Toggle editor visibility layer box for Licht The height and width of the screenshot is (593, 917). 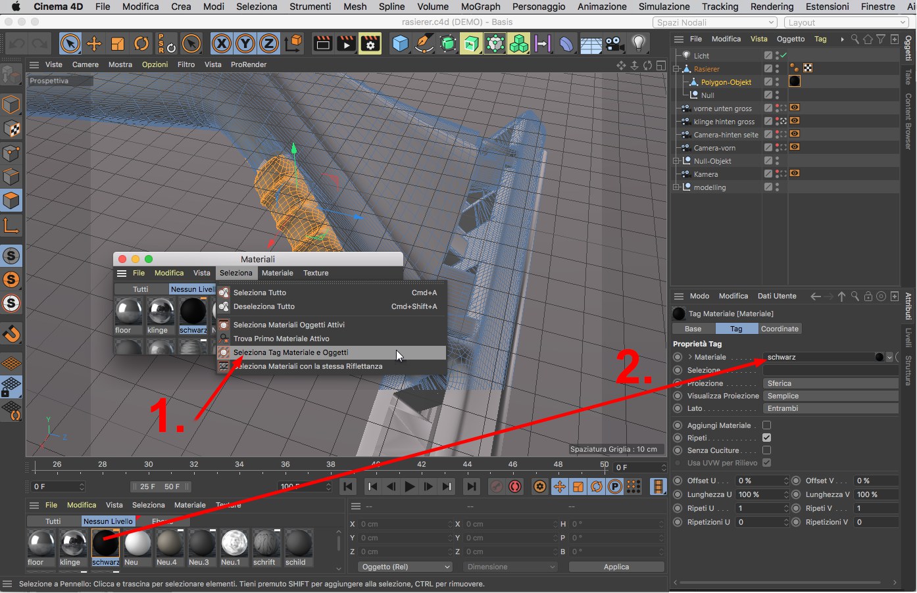tap(768, 56)
